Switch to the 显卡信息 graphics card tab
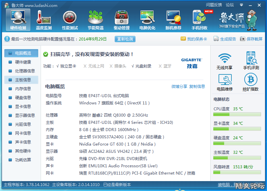 pyautogui.click(x=22, y=106)
